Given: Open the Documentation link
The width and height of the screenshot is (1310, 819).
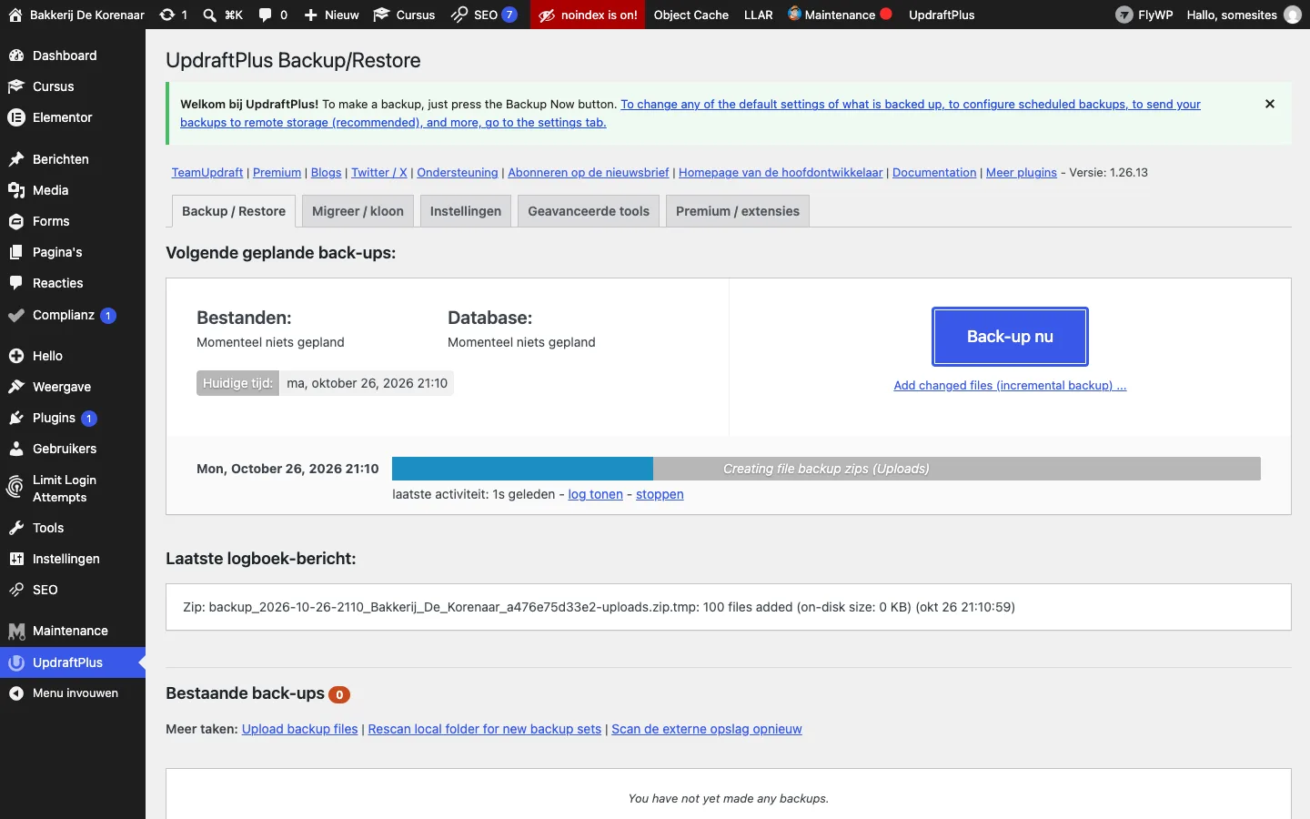Looking at the screenshot, I should click(x=934, y=172).
